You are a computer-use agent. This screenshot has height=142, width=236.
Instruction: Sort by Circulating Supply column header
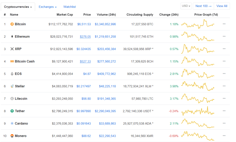(x=140, y=15)
